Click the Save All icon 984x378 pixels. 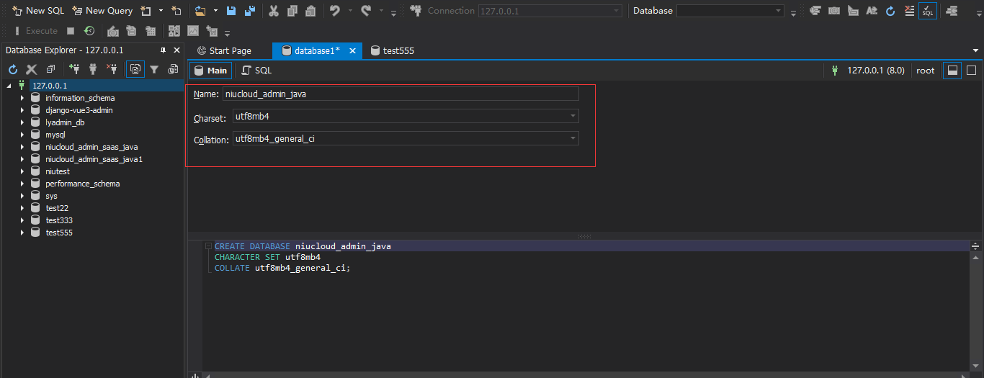249,11
